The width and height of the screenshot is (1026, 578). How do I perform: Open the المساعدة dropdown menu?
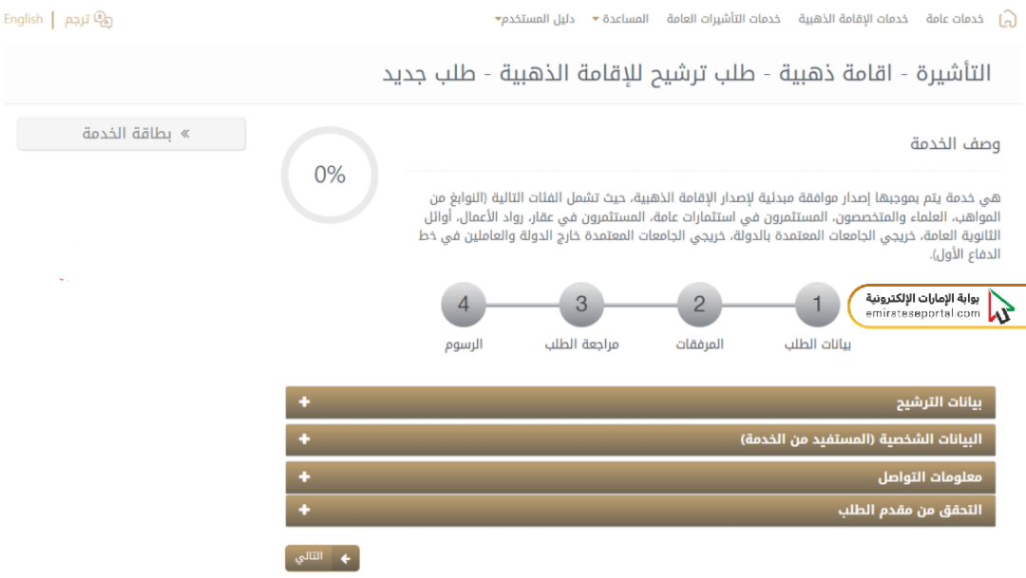tap(620, 19)
